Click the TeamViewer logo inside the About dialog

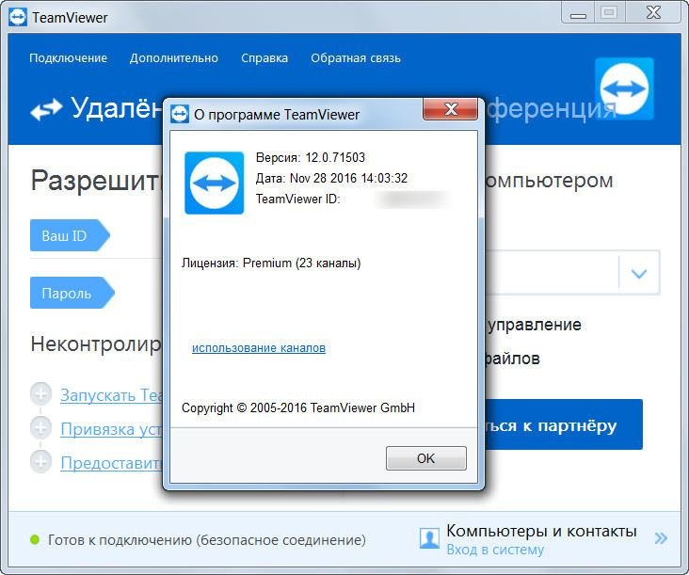click(214, 183)
